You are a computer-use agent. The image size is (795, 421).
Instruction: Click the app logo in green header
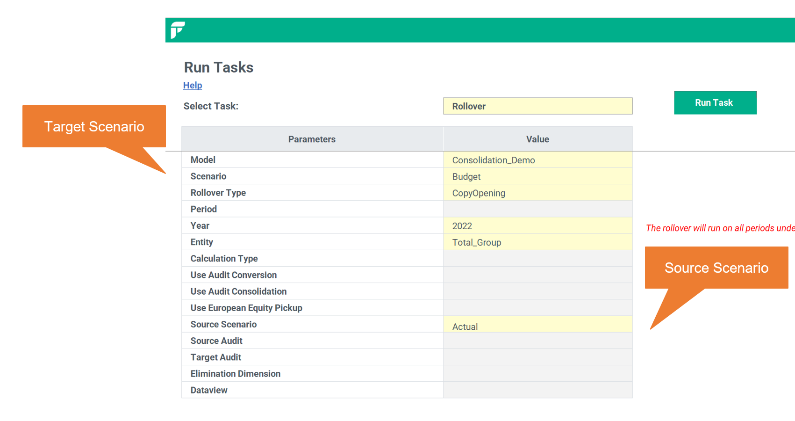click(178, 30)
